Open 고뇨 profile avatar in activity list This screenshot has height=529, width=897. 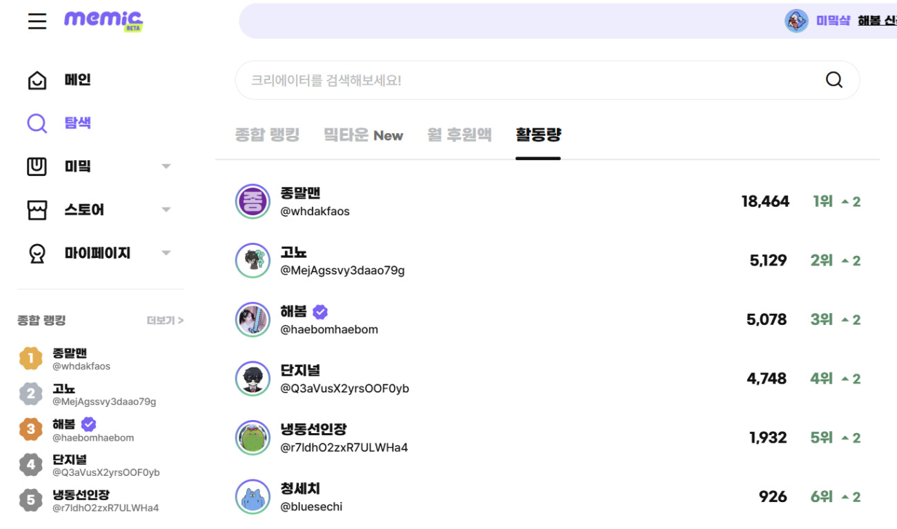click(253, 261)
